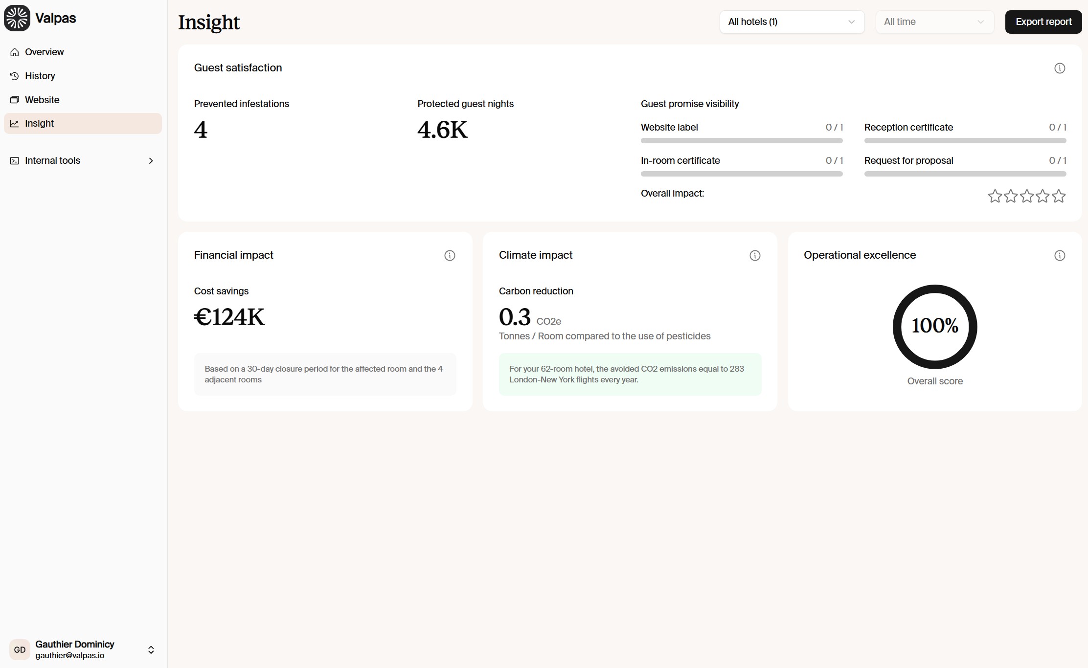Click the Export report button
Screen dimensions: 1088x668
click(x=1043, y=22)
